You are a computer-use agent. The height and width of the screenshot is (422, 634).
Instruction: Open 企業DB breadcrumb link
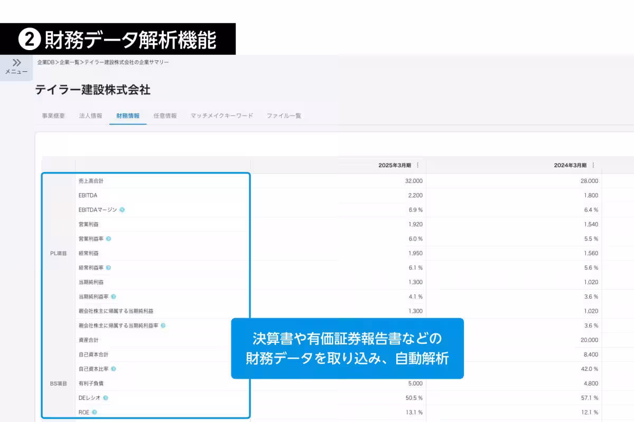[x=46, y=62]
